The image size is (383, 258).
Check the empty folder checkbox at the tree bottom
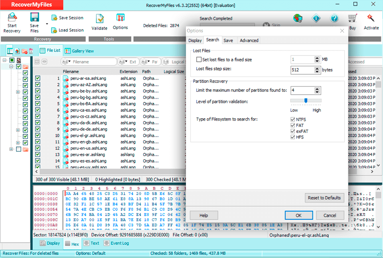pos(19,149)
